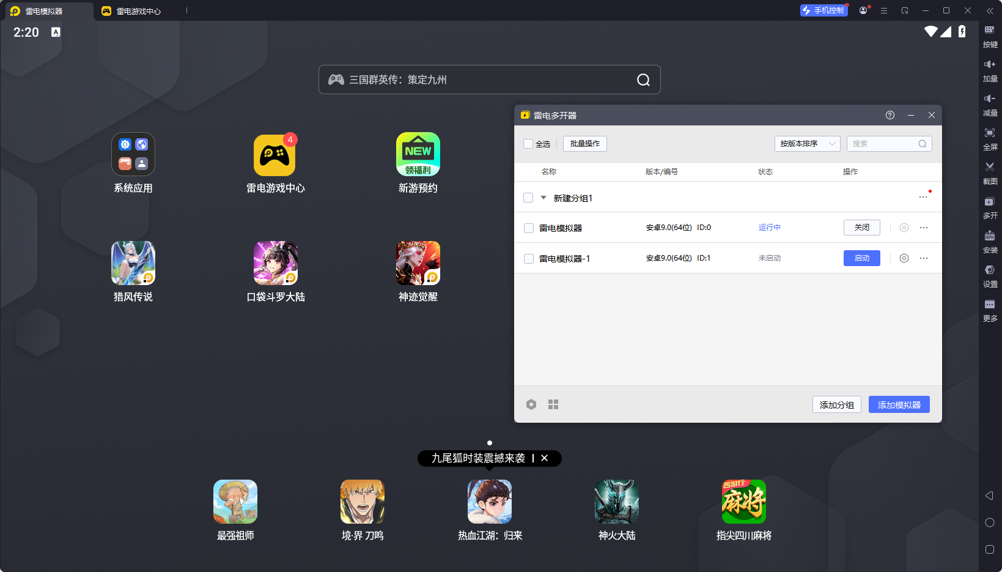
Task: Toggle fullscreen (全屏) from the sidebar
Action: (x=989, y=133)
